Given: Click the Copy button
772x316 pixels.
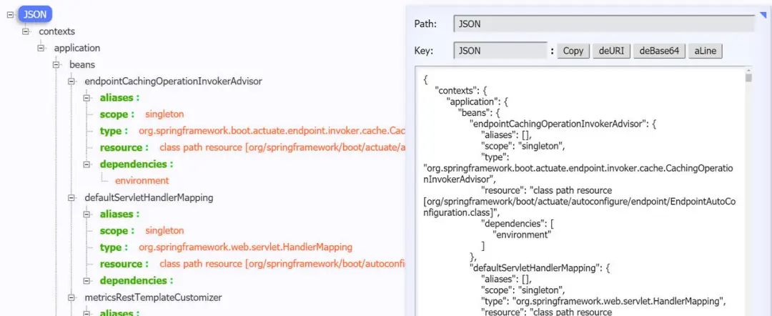Looking at the screenshot, I should coord(573,51).
